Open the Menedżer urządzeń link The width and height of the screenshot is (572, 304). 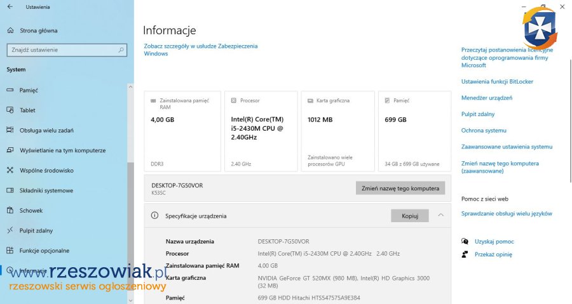[487, 98]
